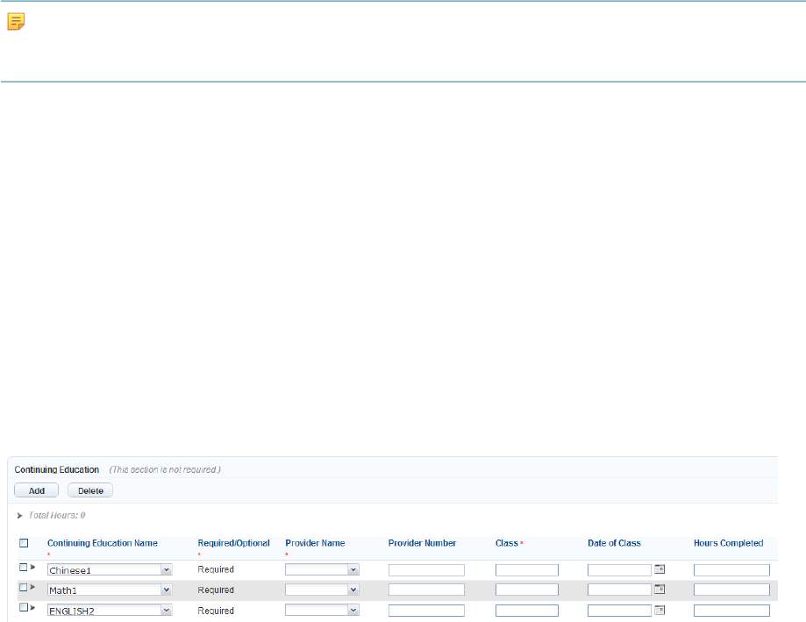This screenshot has width=806, height=622.
Task: Focus Hours Completed field in Math1 row
Action: point(731,590)
